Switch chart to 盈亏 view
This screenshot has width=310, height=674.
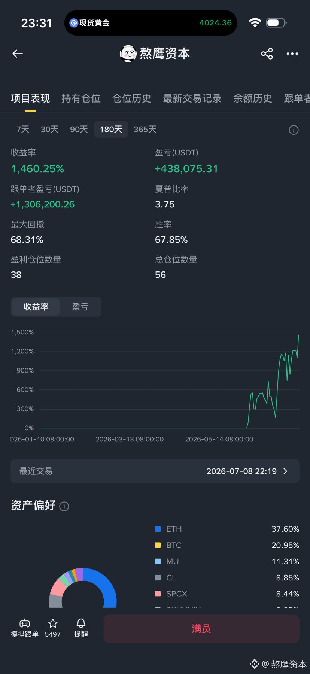(x=80, y=307)
